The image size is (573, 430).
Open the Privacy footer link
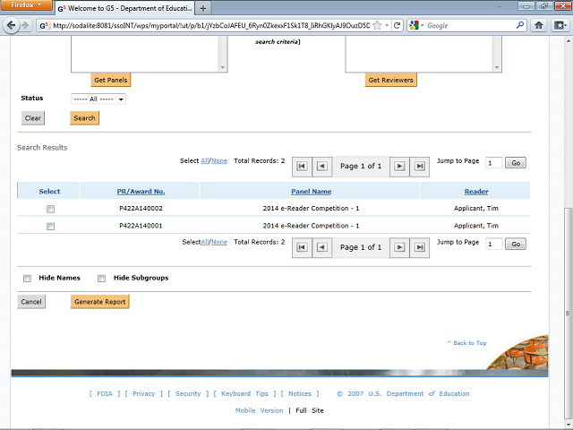[x=143, y=394]
